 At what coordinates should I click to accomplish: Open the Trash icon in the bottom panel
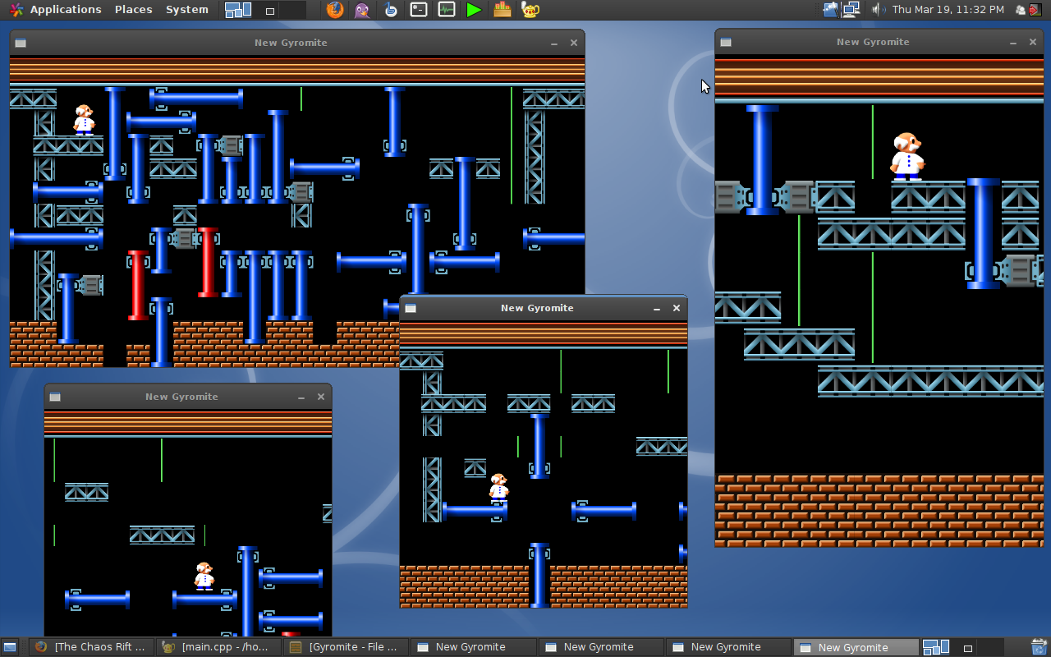[x=1038, y=647]
